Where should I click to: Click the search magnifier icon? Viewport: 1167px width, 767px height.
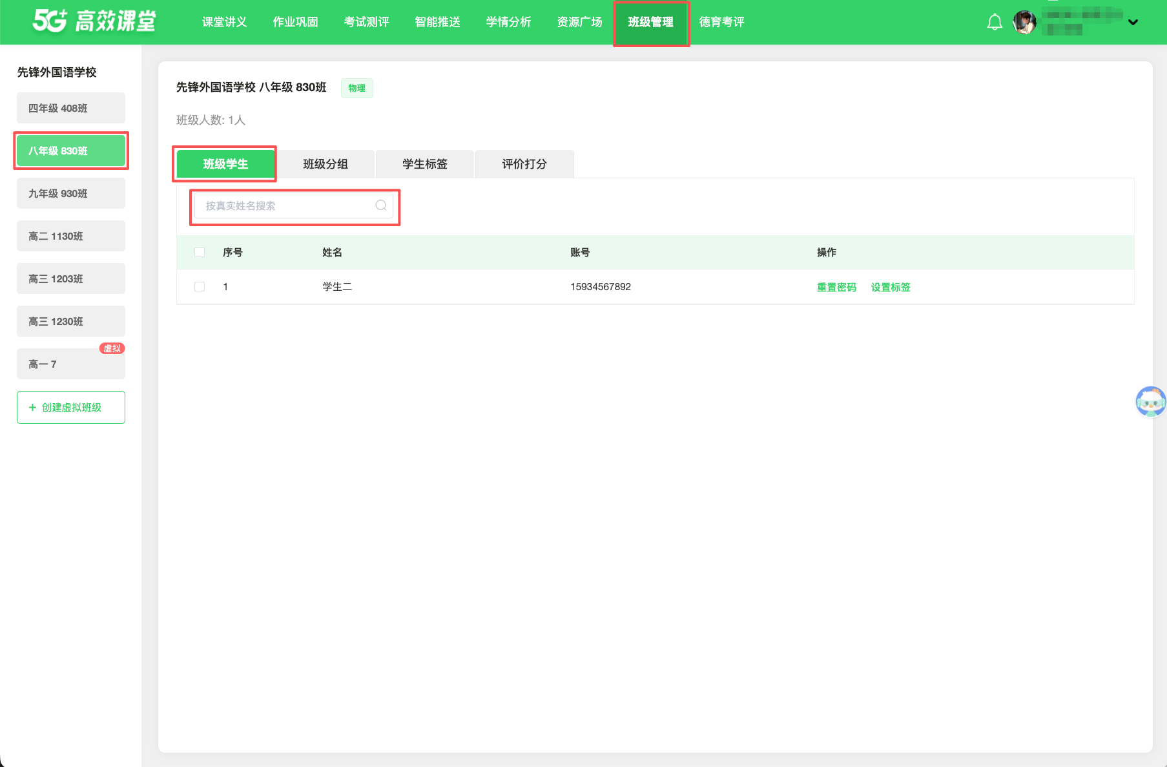[381, 205]
